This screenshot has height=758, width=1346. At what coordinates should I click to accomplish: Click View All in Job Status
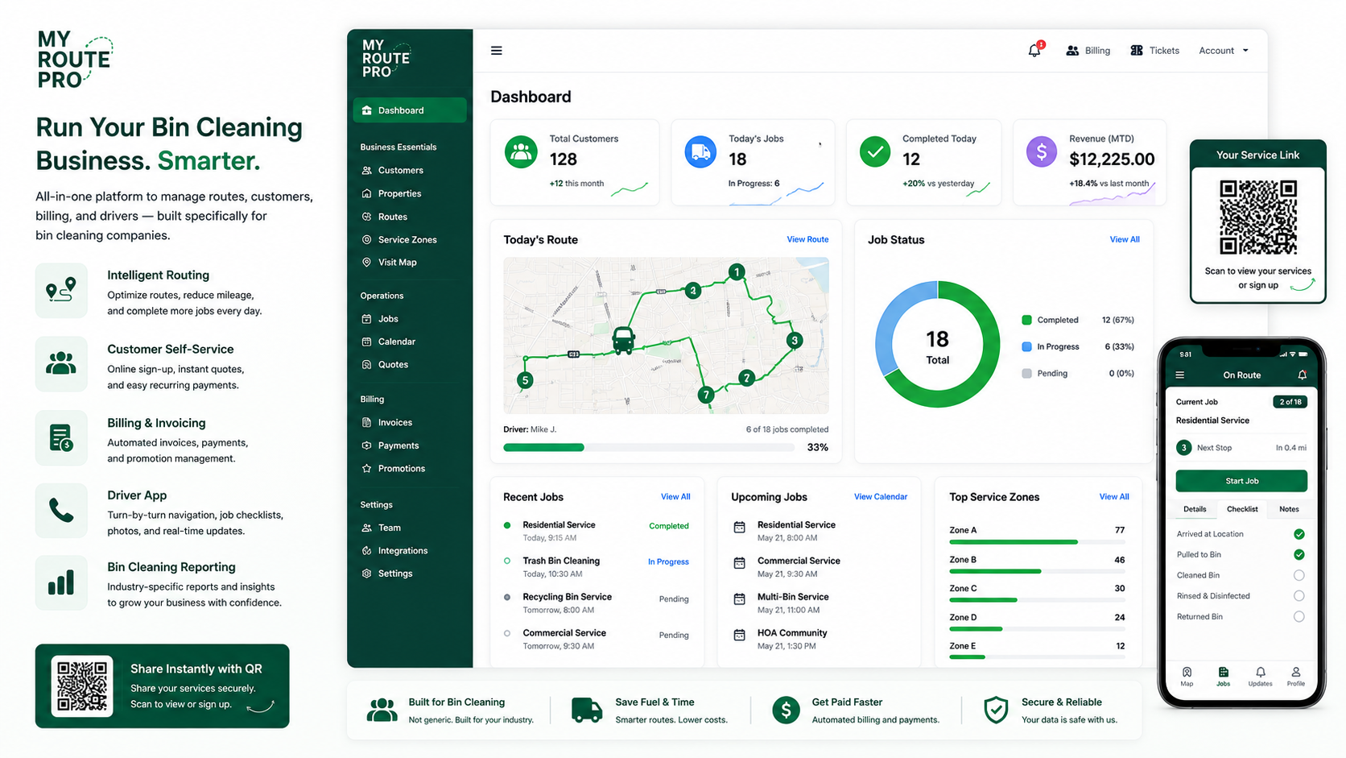[x=1125, y=239]
